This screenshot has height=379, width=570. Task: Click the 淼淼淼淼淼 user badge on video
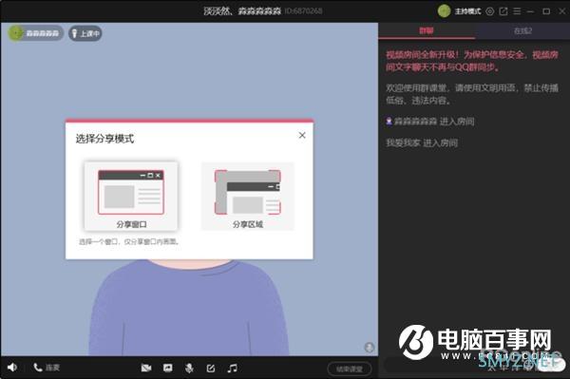(x=36, y=33)
